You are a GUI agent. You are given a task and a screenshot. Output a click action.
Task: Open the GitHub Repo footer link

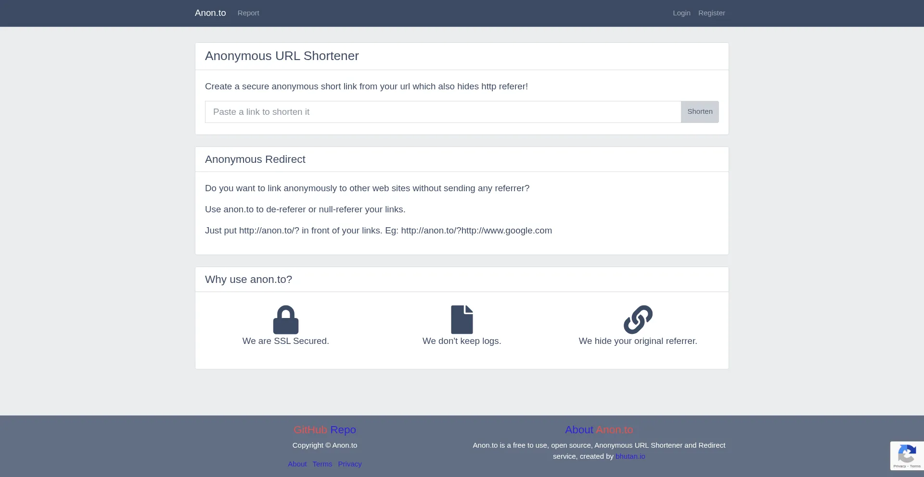click(325, 430)
